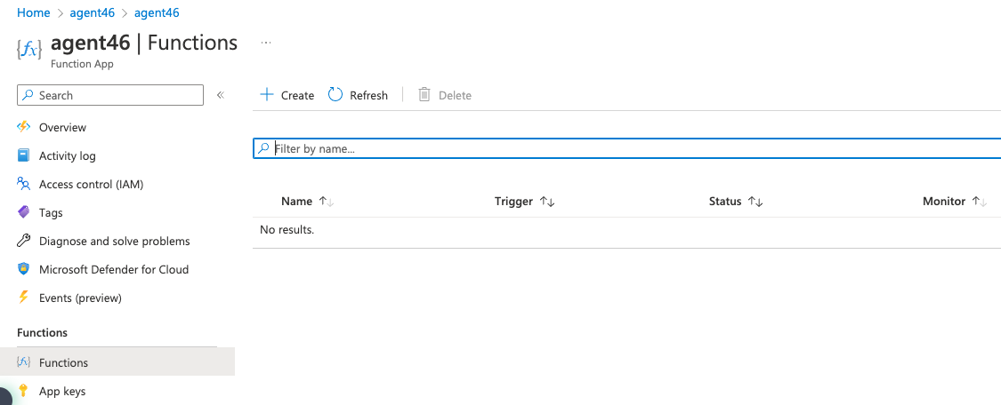The image size is (1001, 405).
Task: Click the Overview lightning icon
Action: [x=24, y=127]
